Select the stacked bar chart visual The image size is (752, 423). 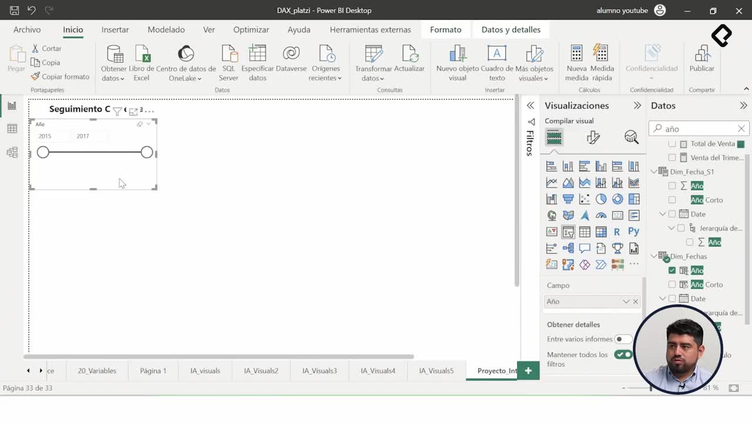551,166
